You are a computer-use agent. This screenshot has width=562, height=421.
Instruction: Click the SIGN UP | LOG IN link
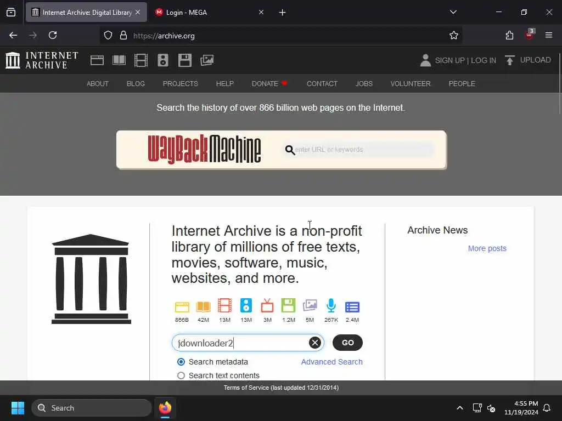click(465, 60)
